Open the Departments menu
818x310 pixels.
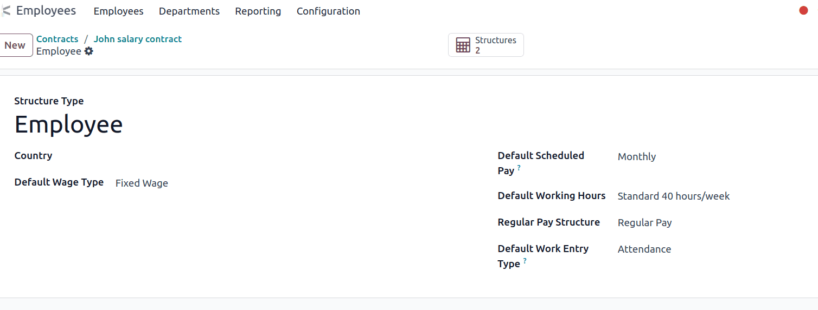coord(189,11)
